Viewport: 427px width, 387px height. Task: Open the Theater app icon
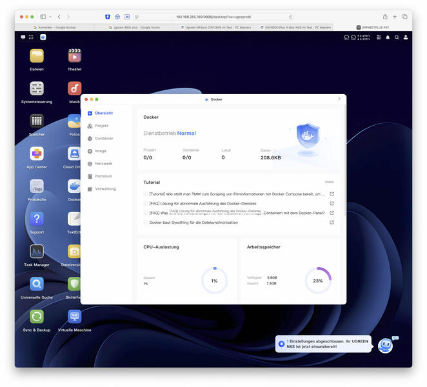click(x=74, y=56)
